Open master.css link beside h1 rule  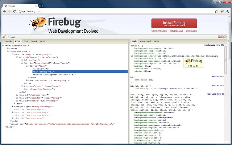click(218, 76)
